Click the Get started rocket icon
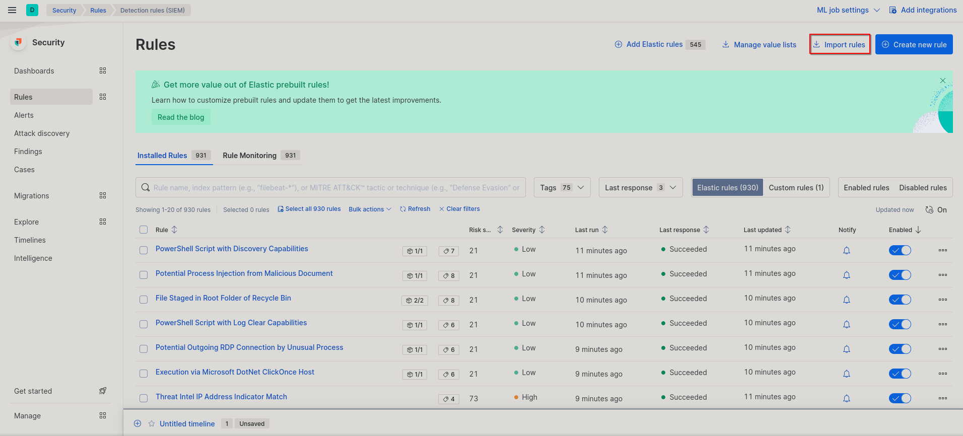 [103, 391]
